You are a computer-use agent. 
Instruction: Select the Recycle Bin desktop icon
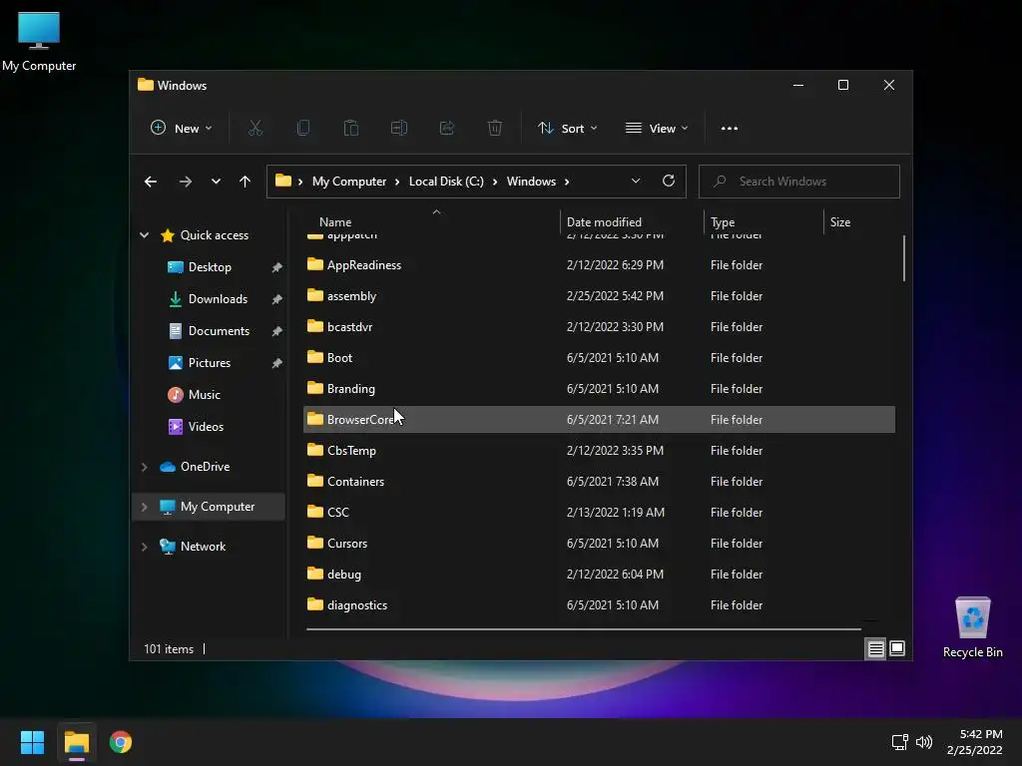click(x=972, y=627)
